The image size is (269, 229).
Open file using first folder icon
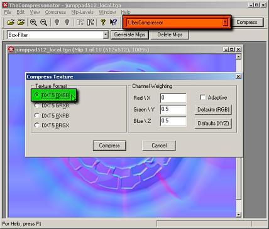click(x=11, y=22)
